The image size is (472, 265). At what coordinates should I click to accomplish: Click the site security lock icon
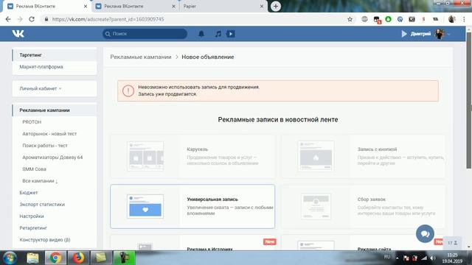coord(46,19)
